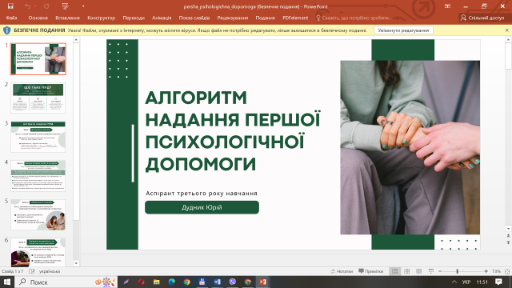Open File Explorer from taskbar
The height and width of the screenshot is (288, 512).
click(157, 282)
